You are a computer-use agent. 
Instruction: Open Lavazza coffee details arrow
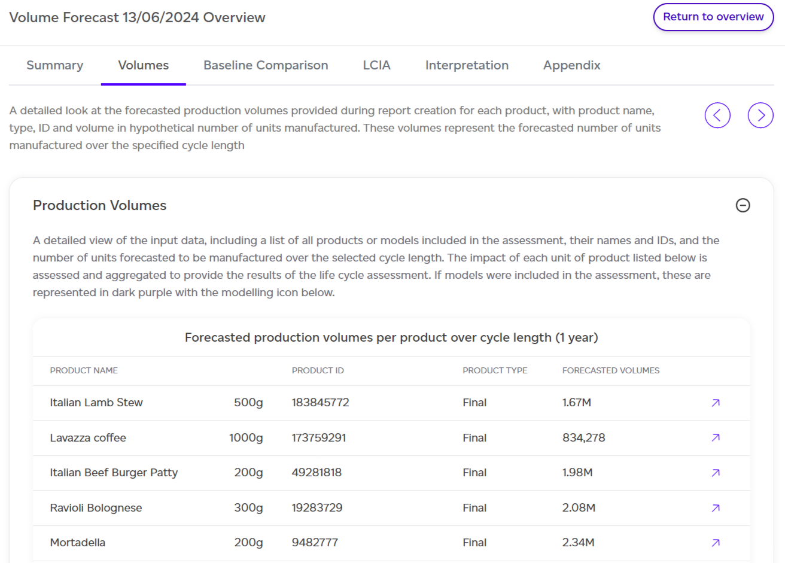tap(716, 438)
